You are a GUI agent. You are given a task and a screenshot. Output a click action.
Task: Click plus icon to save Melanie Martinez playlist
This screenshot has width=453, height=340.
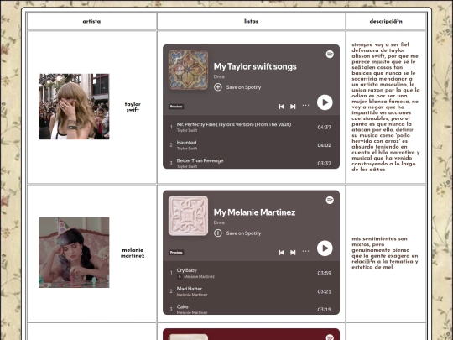[x=218, y=233]
